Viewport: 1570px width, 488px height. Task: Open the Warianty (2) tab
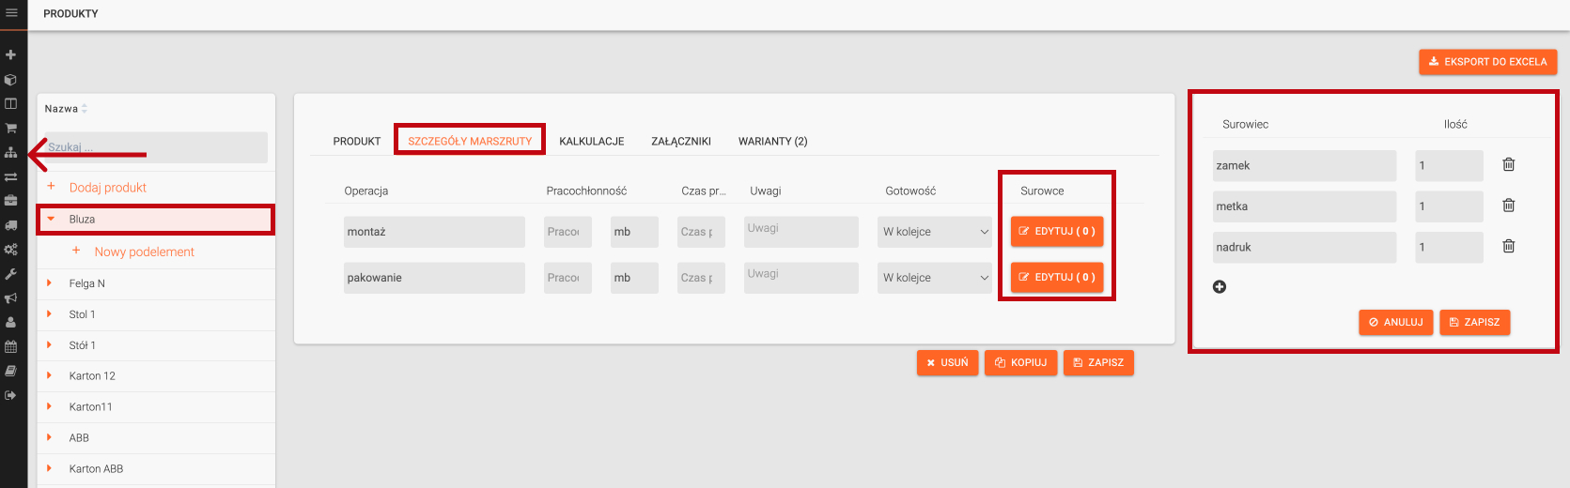click(772, 142)
